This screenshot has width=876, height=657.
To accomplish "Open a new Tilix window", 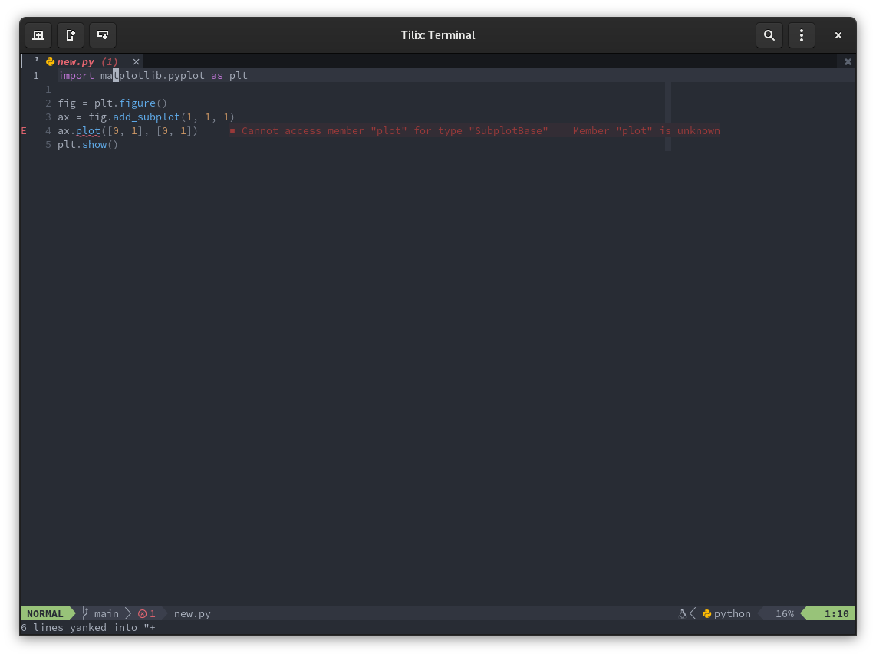I will (x=38, y=35).
